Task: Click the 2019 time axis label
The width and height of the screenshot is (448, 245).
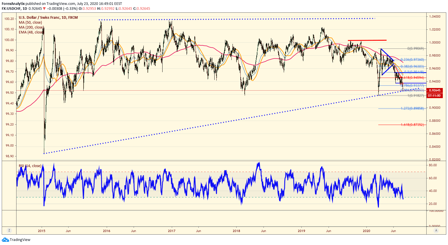Action: click(302, 231)
